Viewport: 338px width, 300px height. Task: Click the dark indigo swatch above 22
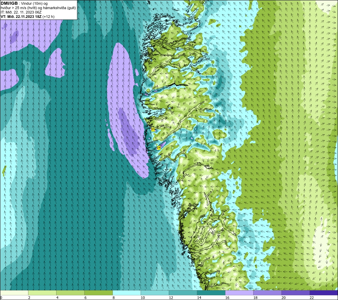point(324,293)
